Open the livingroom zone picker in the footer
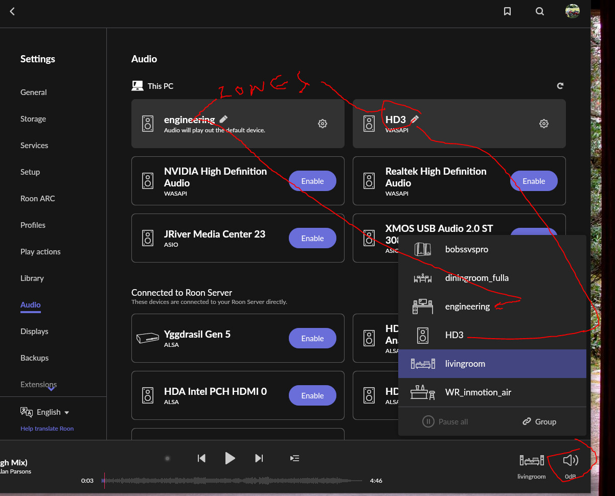615x496 pixels. coord(532,467)
